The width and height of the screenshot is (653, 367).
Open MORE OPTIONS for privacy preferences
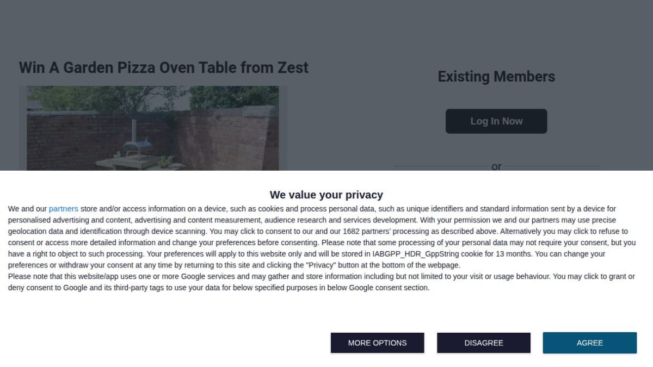pyautogui.click(x=377, y=343)
